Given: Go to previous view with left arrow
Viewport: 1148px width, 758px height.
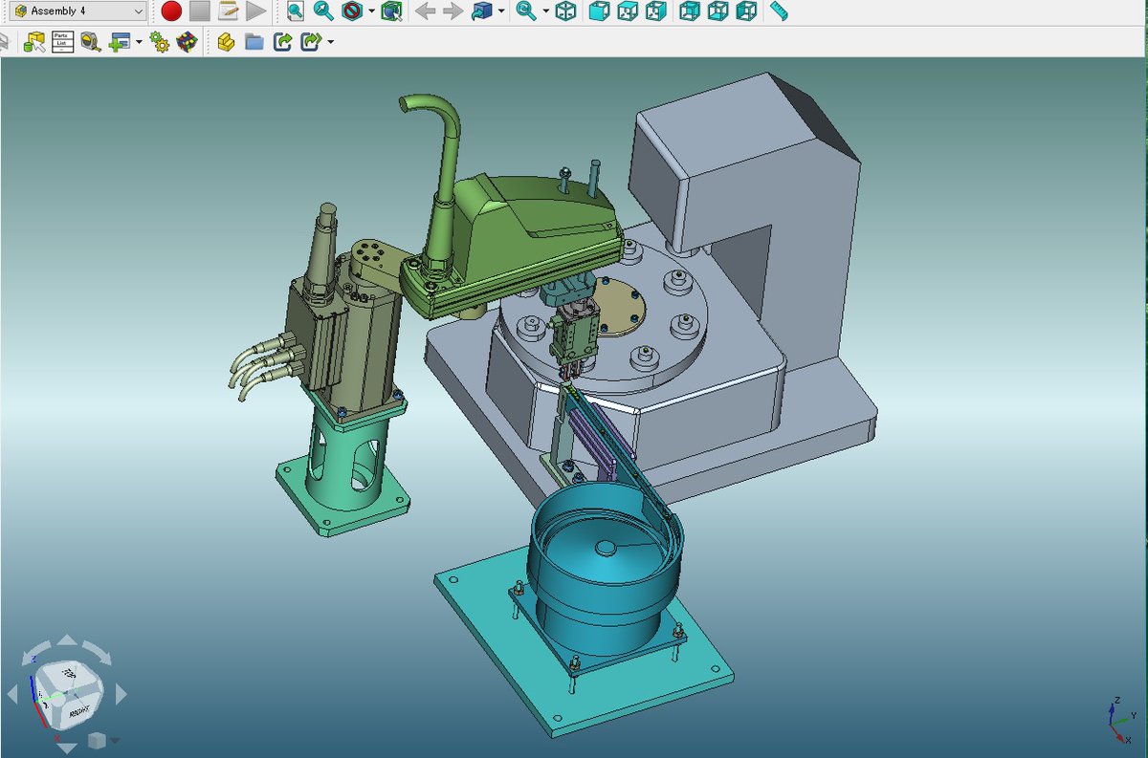Looking at the screenshot, I should point(426,11).
